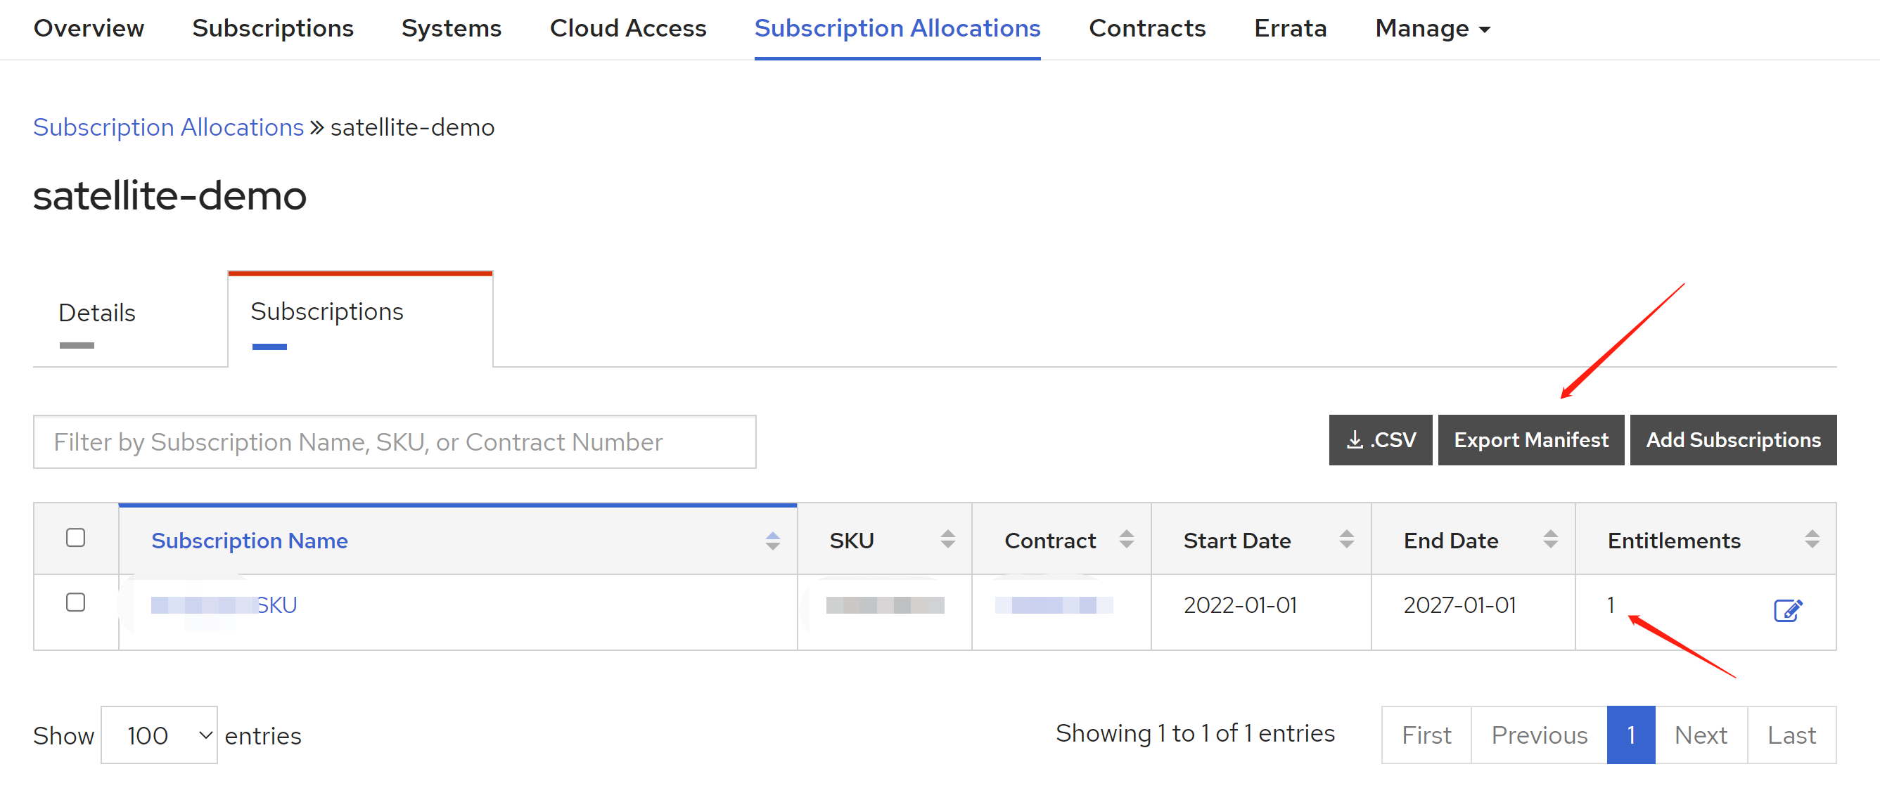Sort by Subscription Name column arrows
1880x807 pixels.
[772, 540]
